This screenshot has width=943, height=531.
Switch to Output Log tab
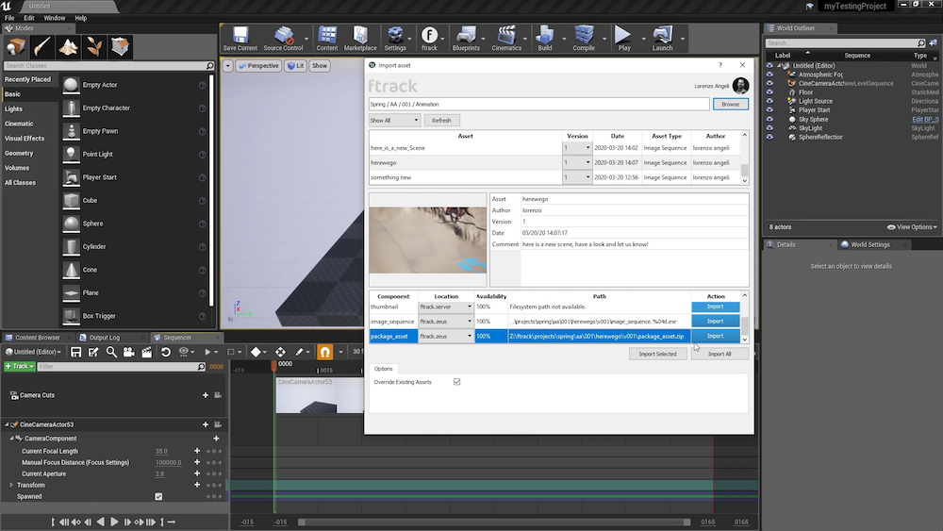[104, 338]
